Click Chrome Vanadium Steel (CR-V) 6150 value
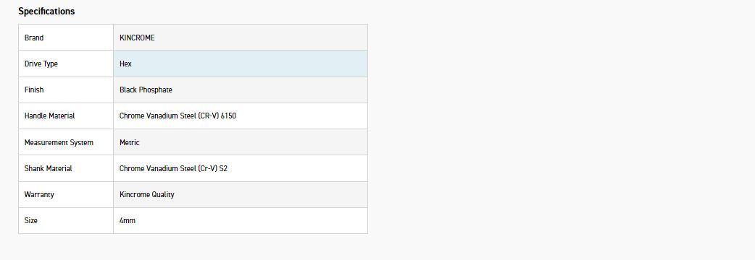The width and height of the screenshot is (755, 260). (178, 116)
